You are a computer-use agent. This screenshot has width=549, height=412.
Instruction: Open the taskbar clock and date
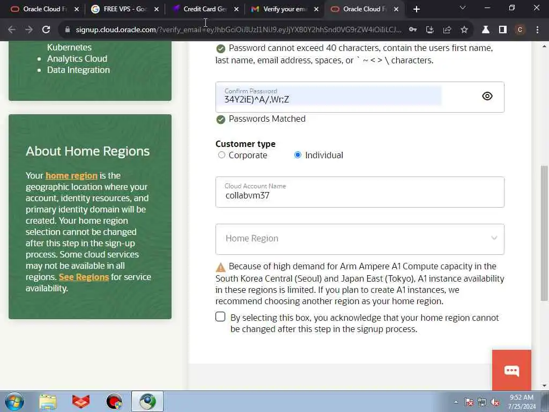522,402
